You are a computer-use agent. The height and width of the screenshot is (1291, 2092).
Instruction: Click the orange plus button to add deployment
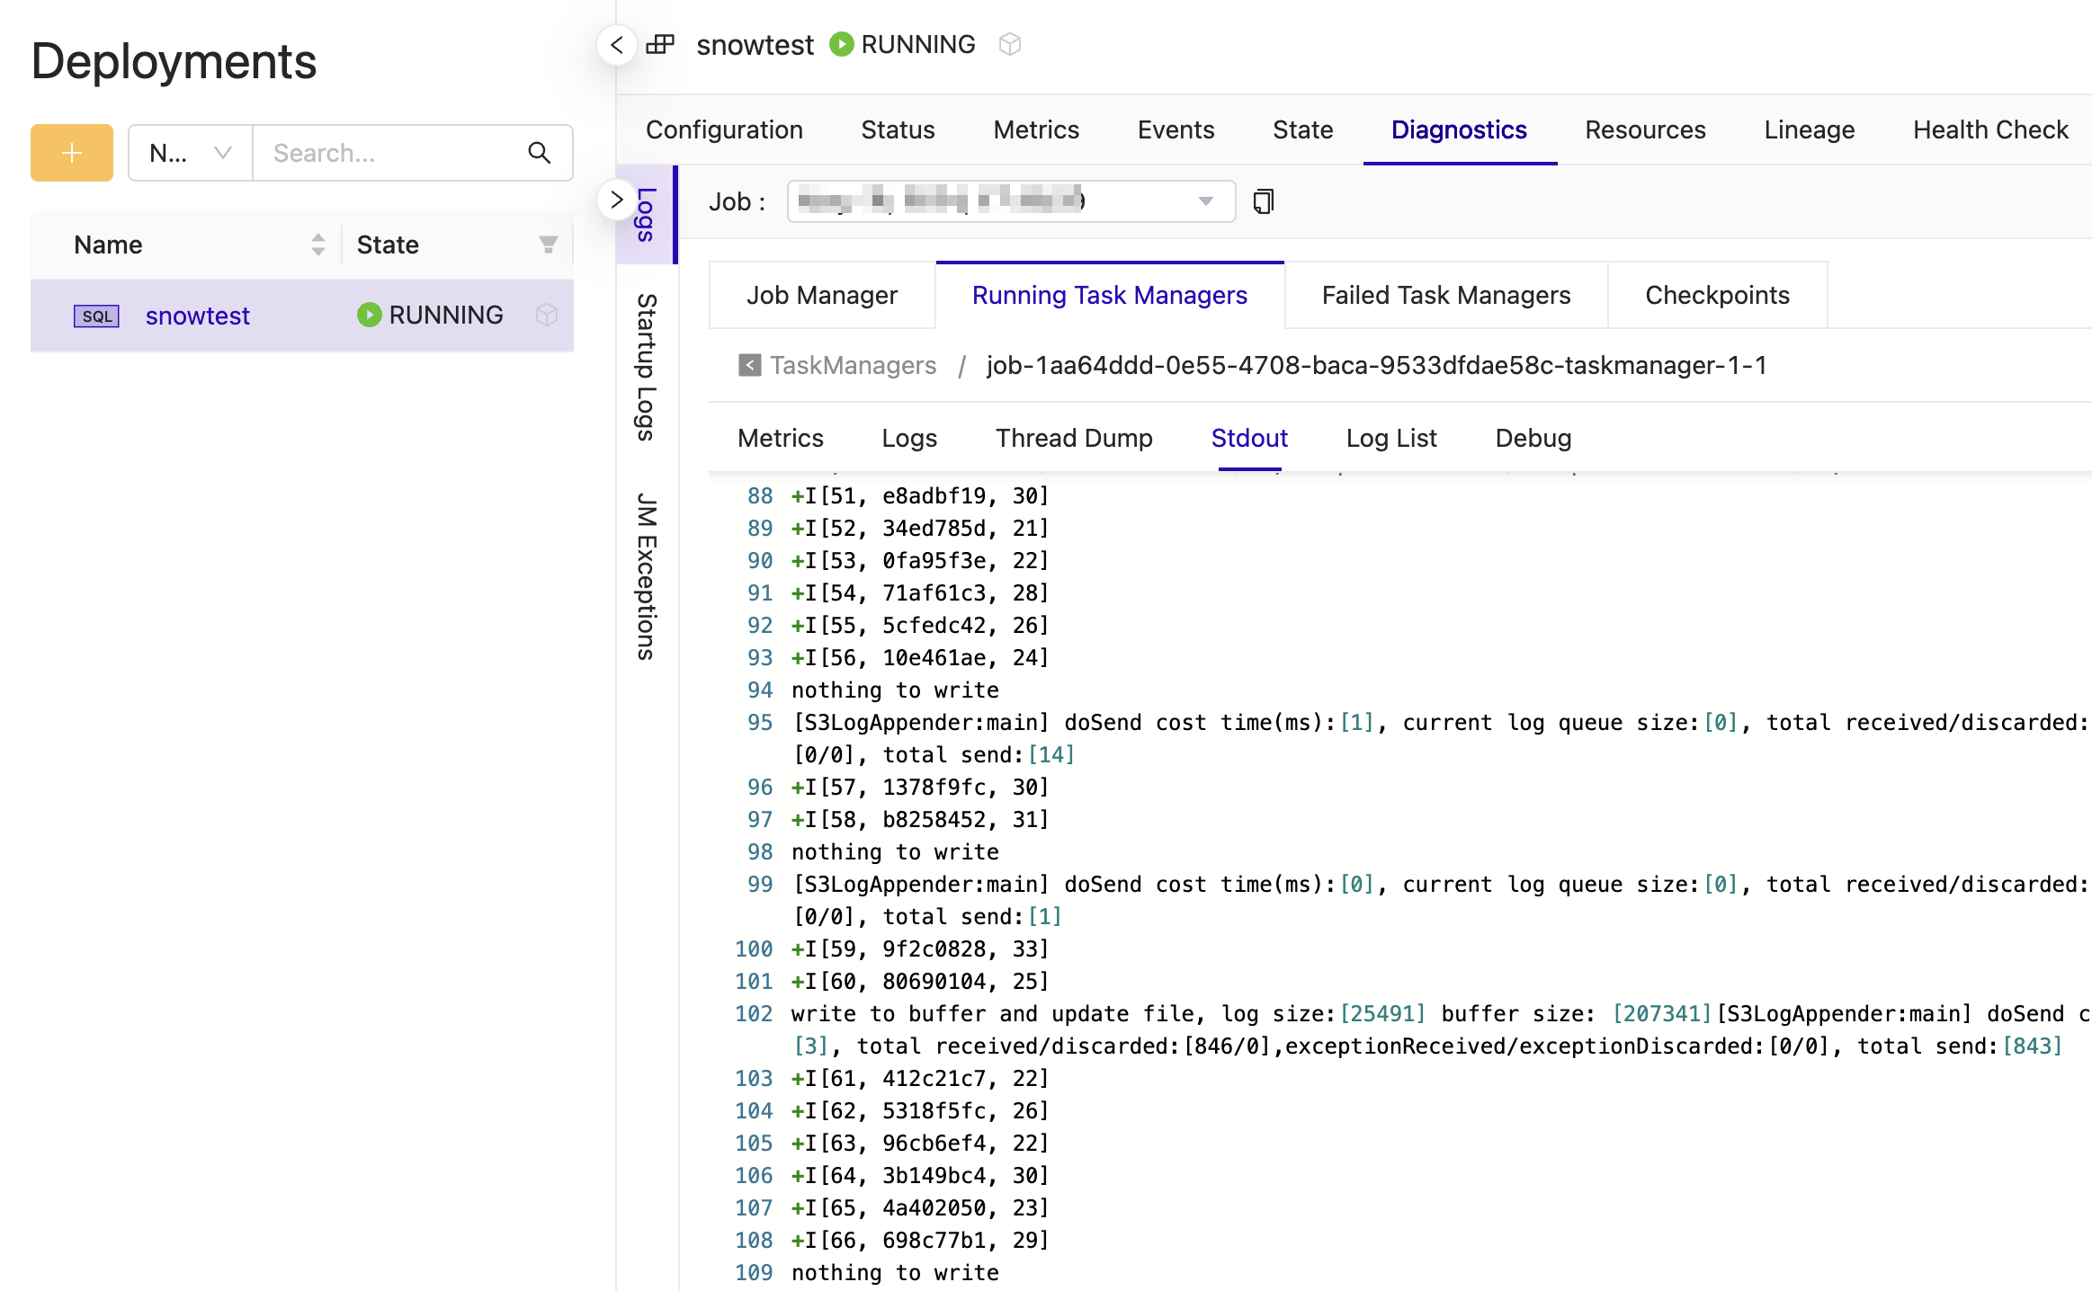coord(72,153)
